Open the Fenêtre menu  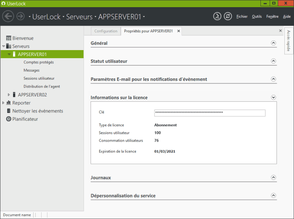[272, 16]
